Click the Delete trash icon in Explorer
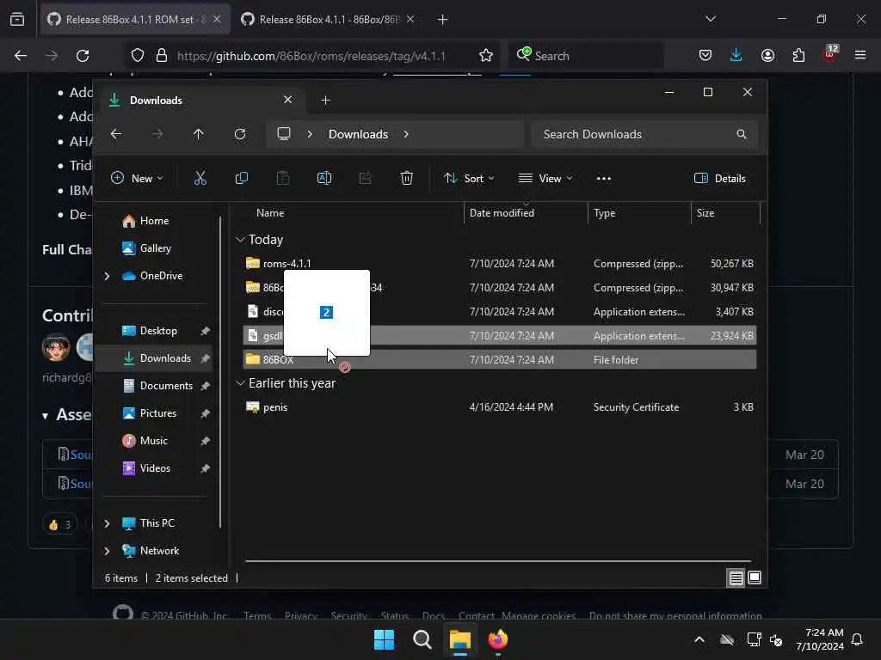The height and width of the screenshot is (660, 881). (406, 179)
